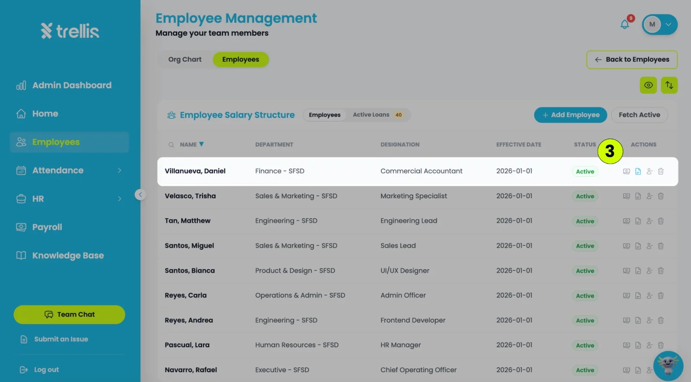Go to Payroll in the sidebar
Viewport: 691px width, 382px height.
coord(69,227)
